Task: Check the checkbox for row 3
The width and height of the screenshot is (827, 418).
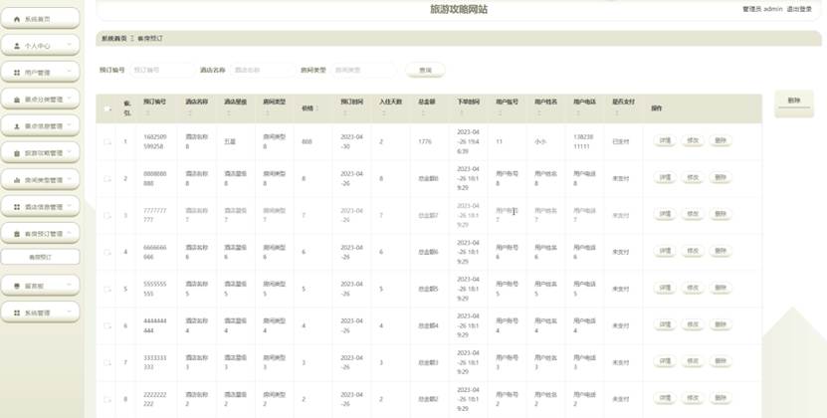Action: [x=107, y=215]
